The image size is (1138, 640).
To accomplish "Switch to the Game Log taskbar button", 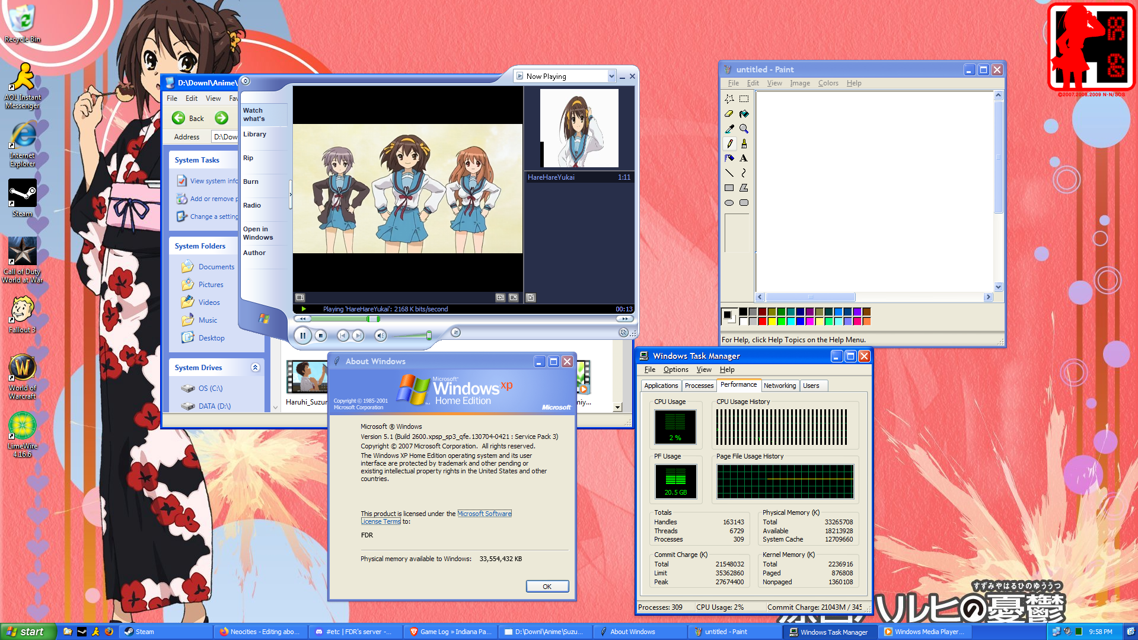I will click(x=450, y=632).
